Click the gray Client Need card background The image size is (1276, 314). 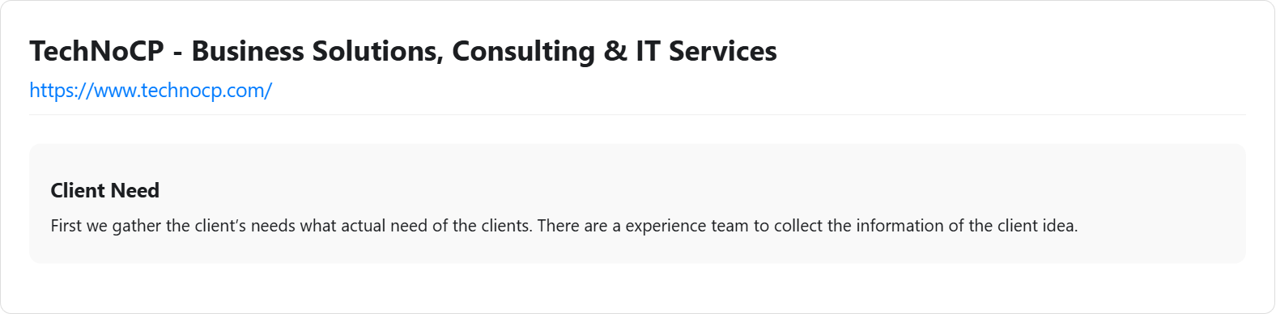tap(637, 203)
